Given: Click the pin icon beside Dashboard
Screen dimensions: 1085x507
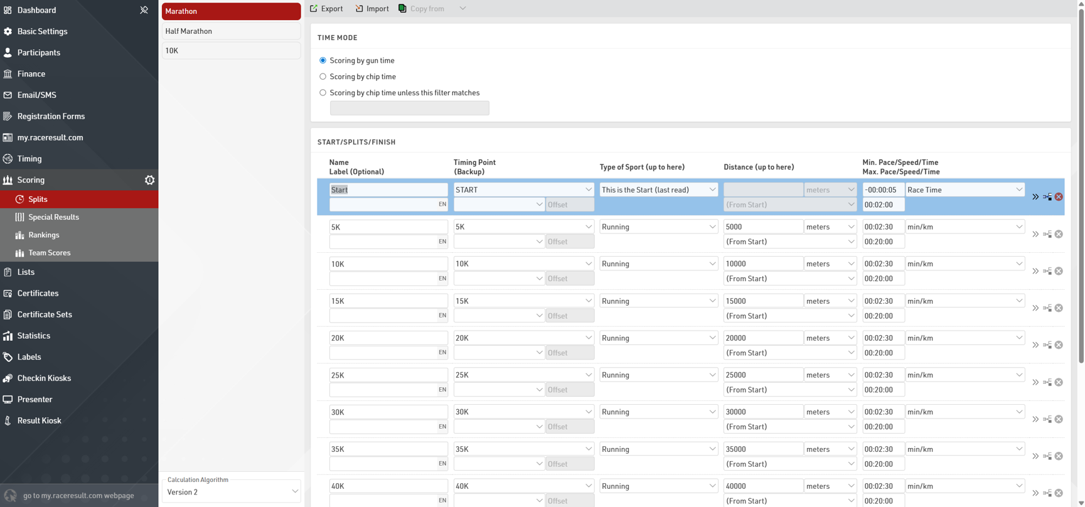Looking at the screenshot, I should tap(144, 10).
